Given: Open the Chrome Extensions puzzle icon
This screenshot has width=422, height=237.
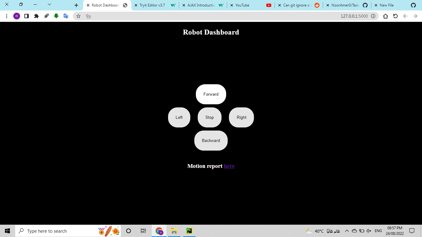Looking at the screenshot, I should pos(36,16).
